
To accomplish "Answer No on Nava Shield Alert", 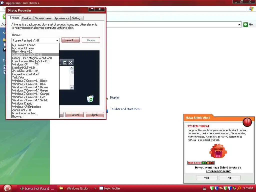I will [229, 178].
